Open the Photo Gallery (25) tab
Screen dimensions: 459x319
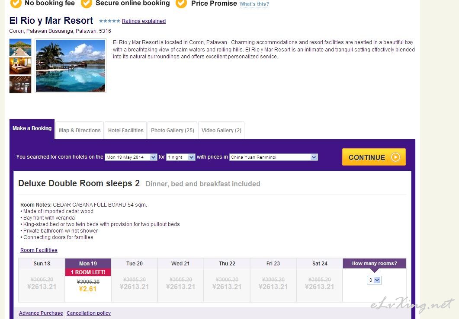(173, 131)
